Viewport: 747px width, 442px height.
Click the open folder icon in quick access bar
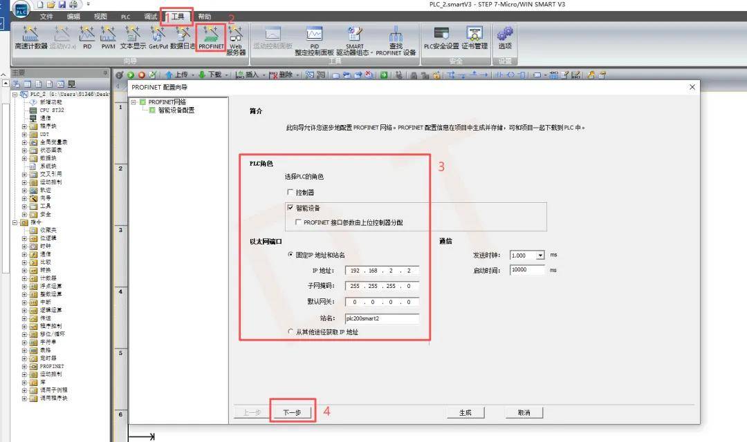[x=51, y=5]
